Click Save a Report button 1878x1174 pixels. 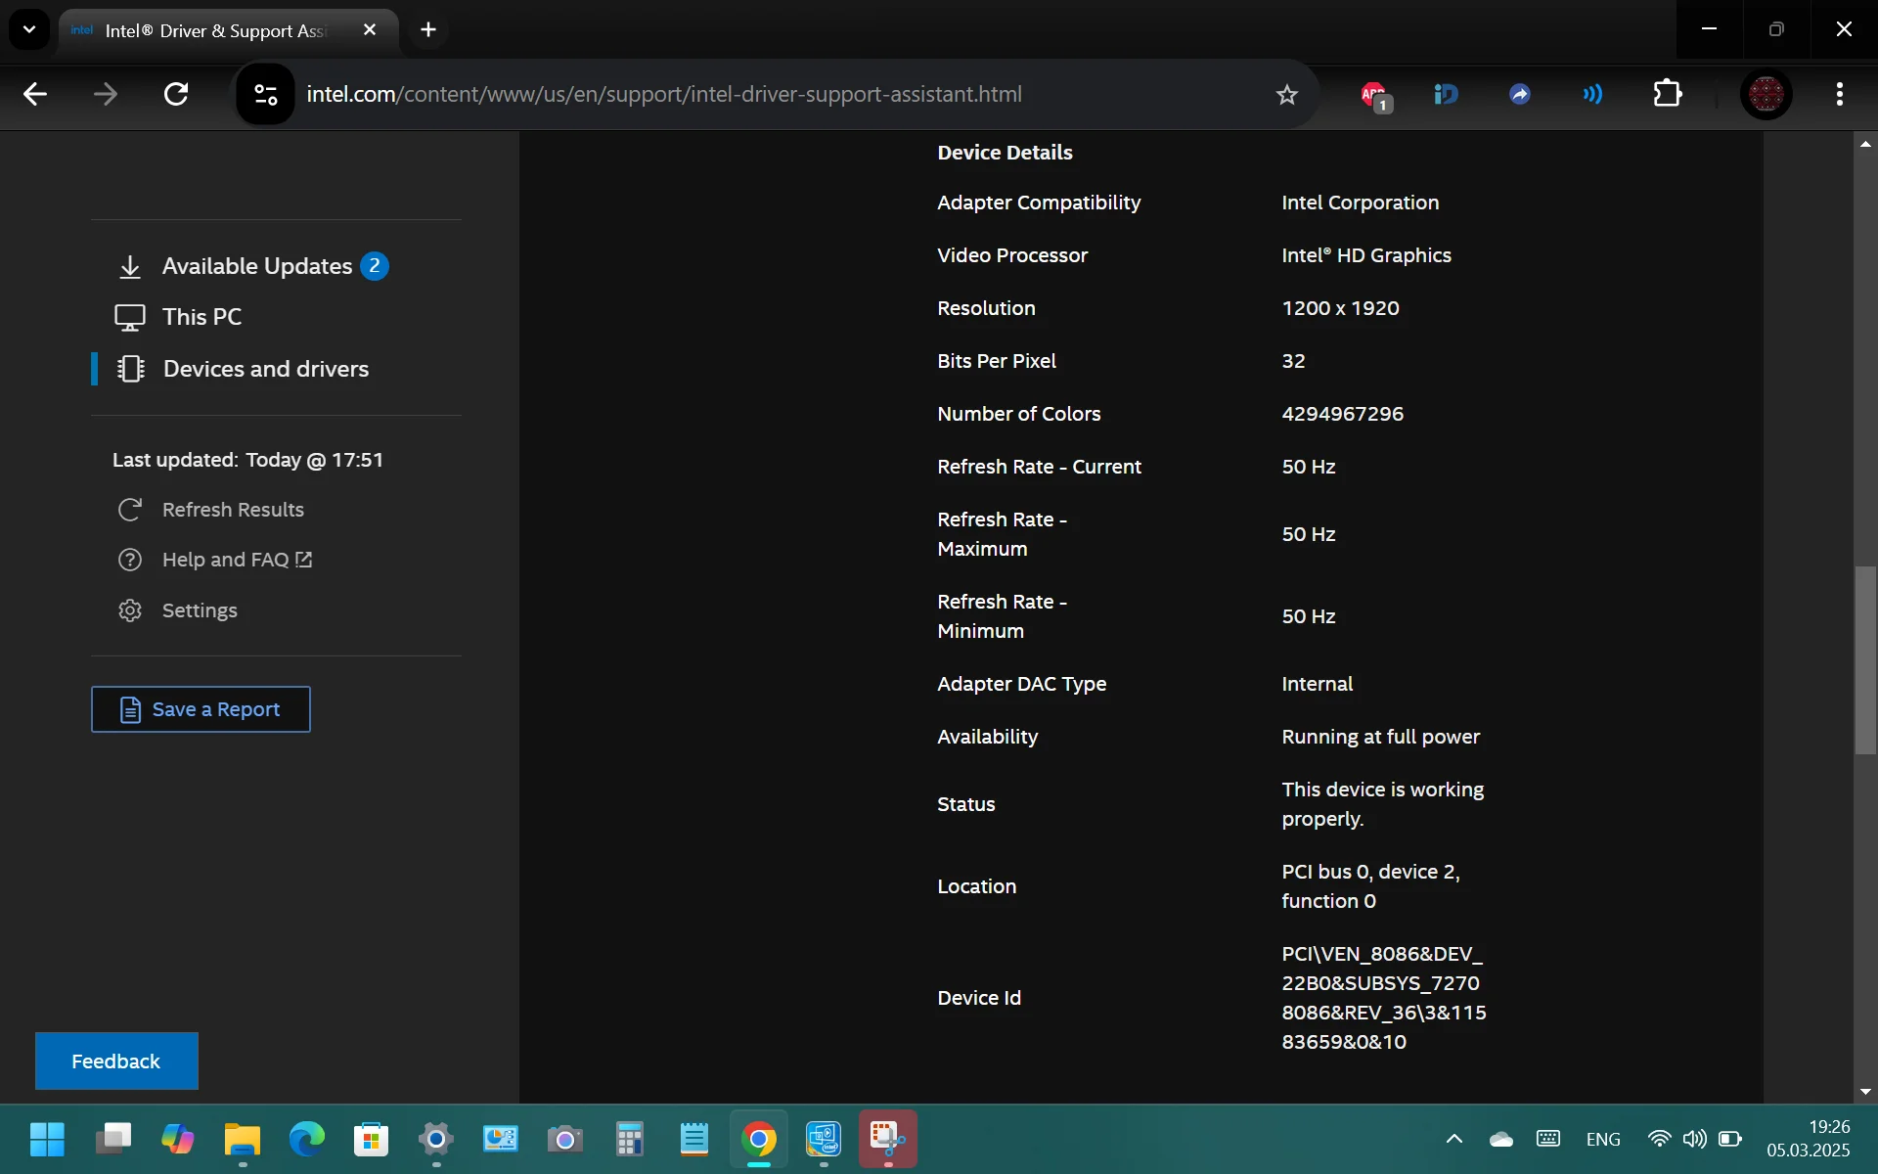201,709
